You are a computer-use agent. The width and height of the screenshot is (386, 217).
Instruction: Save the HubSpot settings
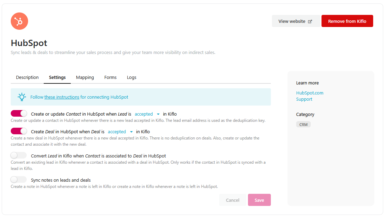259,200
